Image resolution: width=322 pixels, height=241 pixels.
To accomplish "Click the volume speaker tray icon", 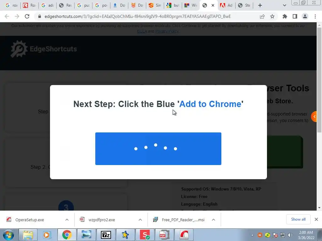I will (290, 235).
